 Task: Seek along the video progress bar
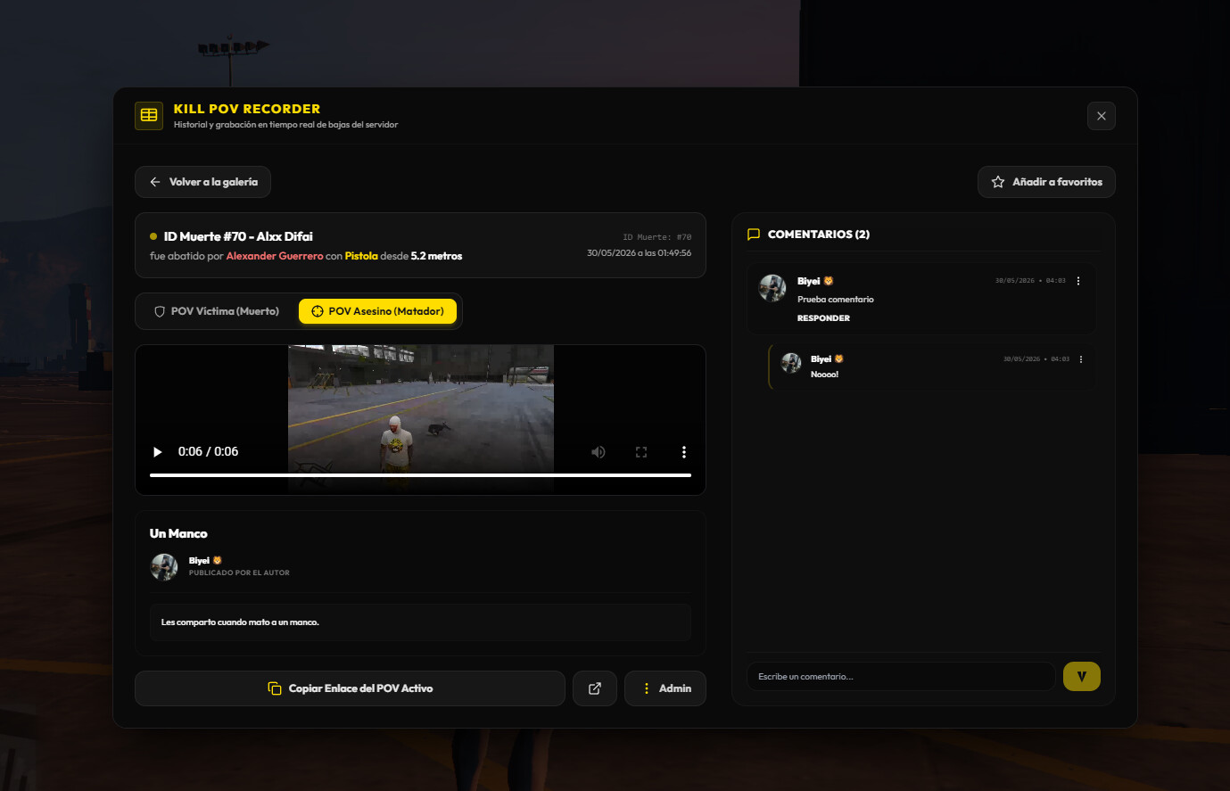420,475
